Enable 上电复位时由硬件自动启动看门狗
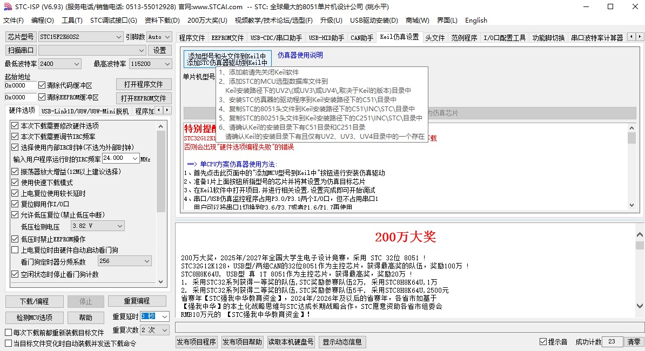This screenshot has height=351, width=645. [x=15, y=250]
